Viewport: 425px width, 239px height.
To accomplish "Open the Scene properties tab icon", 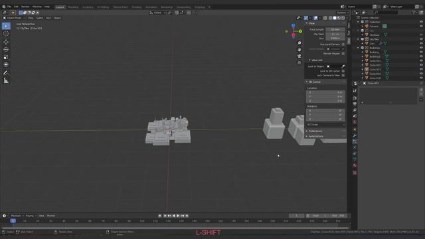I will [x=355, y=116].
